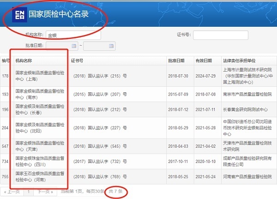Image resolution: width=277 pixels, height=199 pixels.
Task: Click the 法律责任承担单位 column header
Action: 239,61
